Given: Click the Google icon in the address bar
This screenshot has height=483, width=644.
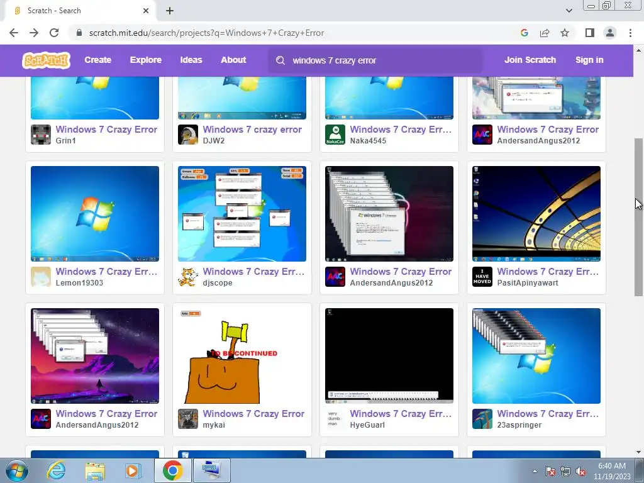Looking at the screenshot, I should pyautogui.click(x=524, y=33).
